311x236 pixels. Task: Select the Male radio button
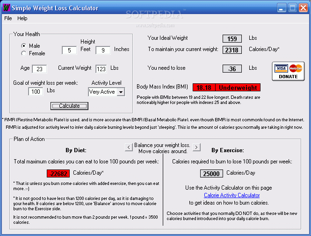23,46
